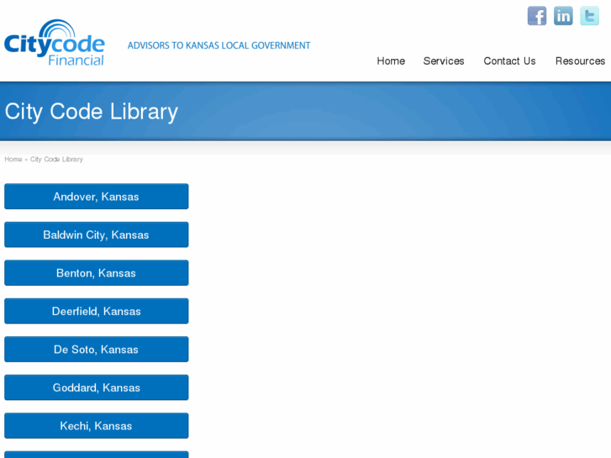Image resolution: width=611 pixels, height=458 pixels.
Task: Open the Twitter social icon
Action: coord(589,16)
